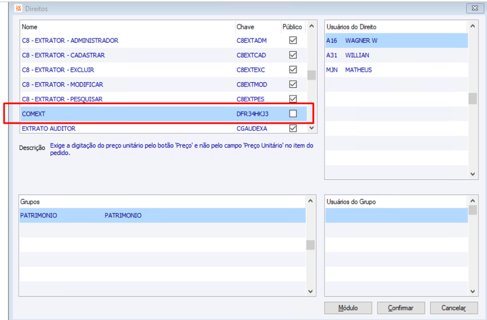Screen dimensions: 487x320
Task: Click the Público column header
Action: [x=292, y=27]
